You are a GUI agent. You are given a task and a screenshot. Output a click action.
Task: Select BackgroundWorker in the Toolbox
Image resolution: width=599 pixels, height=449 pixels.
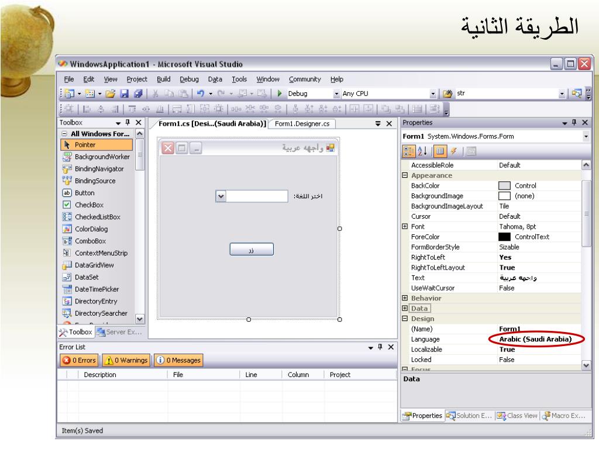[97, 157]
